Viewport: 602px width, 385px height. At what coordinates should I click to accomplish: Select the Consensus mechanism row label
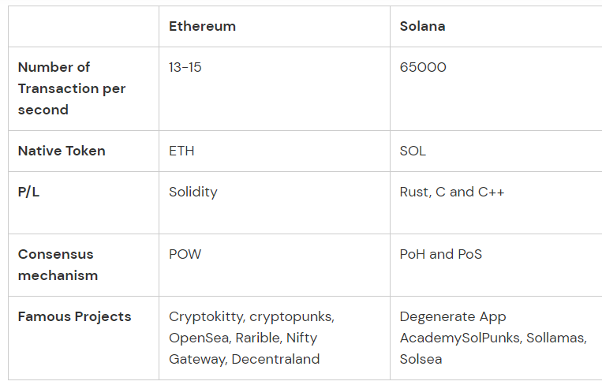pos(58,264)
